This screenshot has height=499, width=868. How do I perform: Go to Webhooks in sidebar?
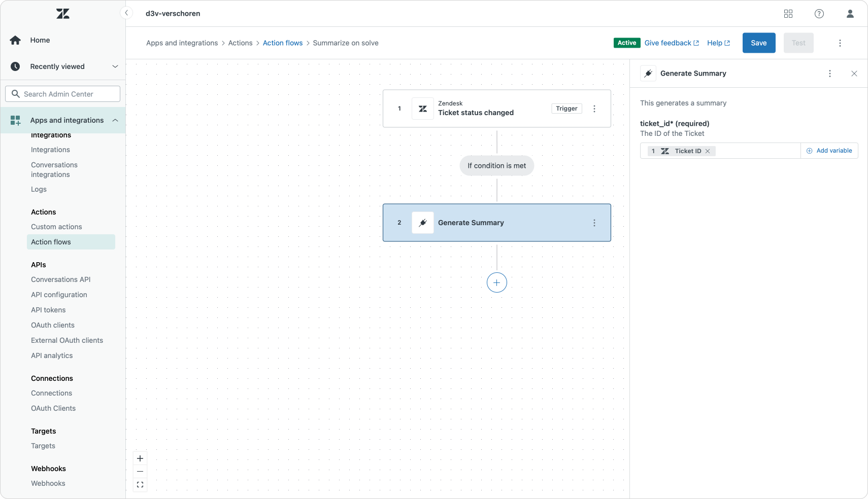48,483
